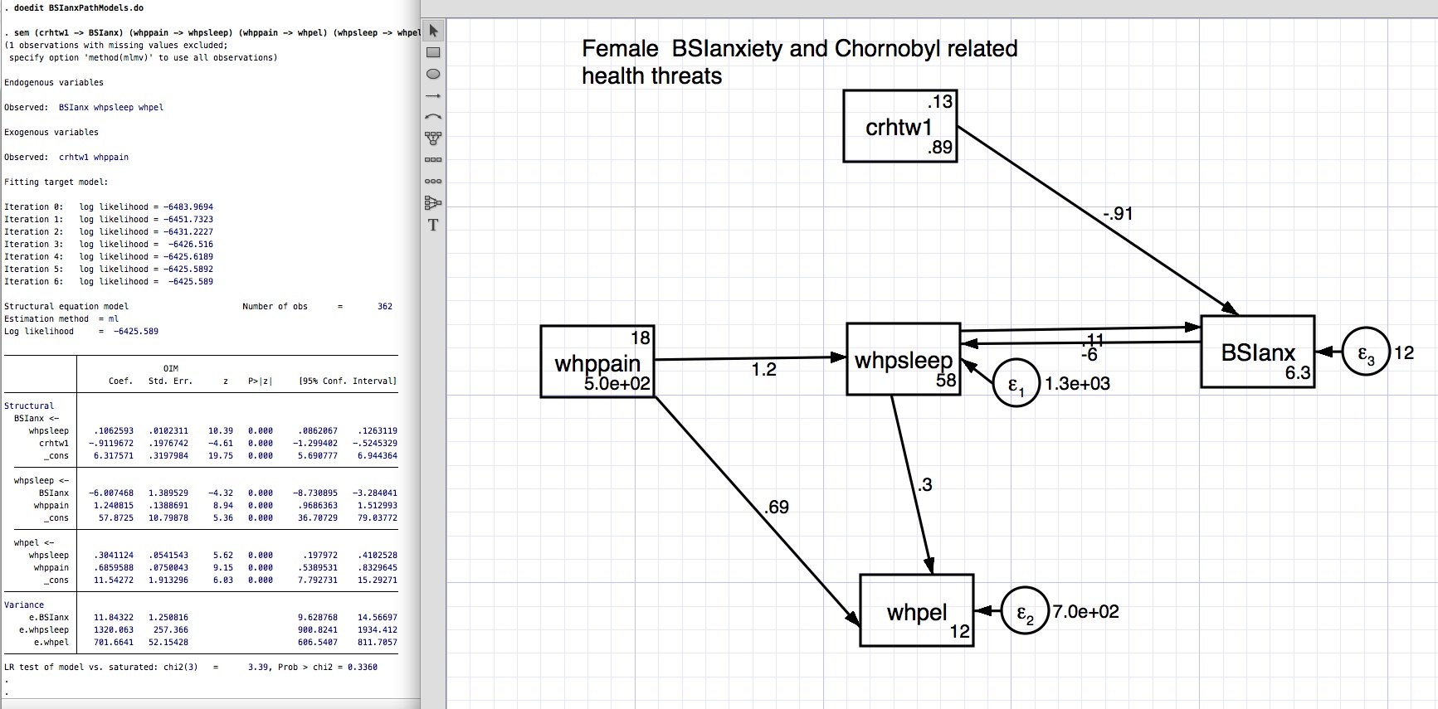Select the whpsleep variable box

coord(904,359)
